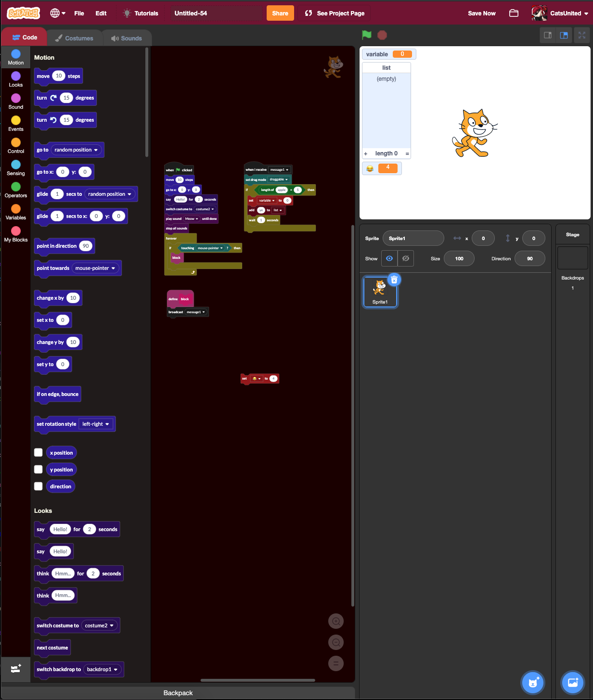
Task: Hide Sprite1 with the crossed-eye toggle
Action: [x=406, y=258]
